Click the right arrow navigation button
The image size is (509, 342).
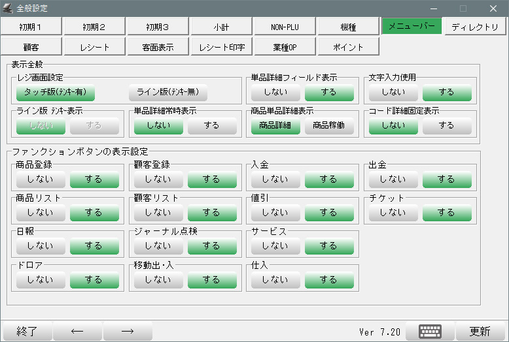tap(128, 331)
